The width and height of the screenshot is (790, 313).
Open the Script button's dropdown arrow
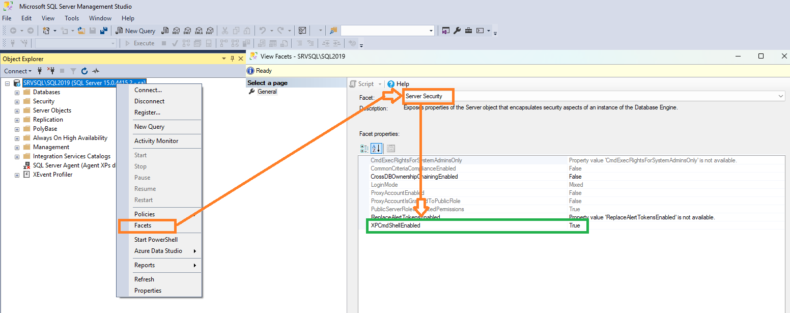click(x=380, y=84)
